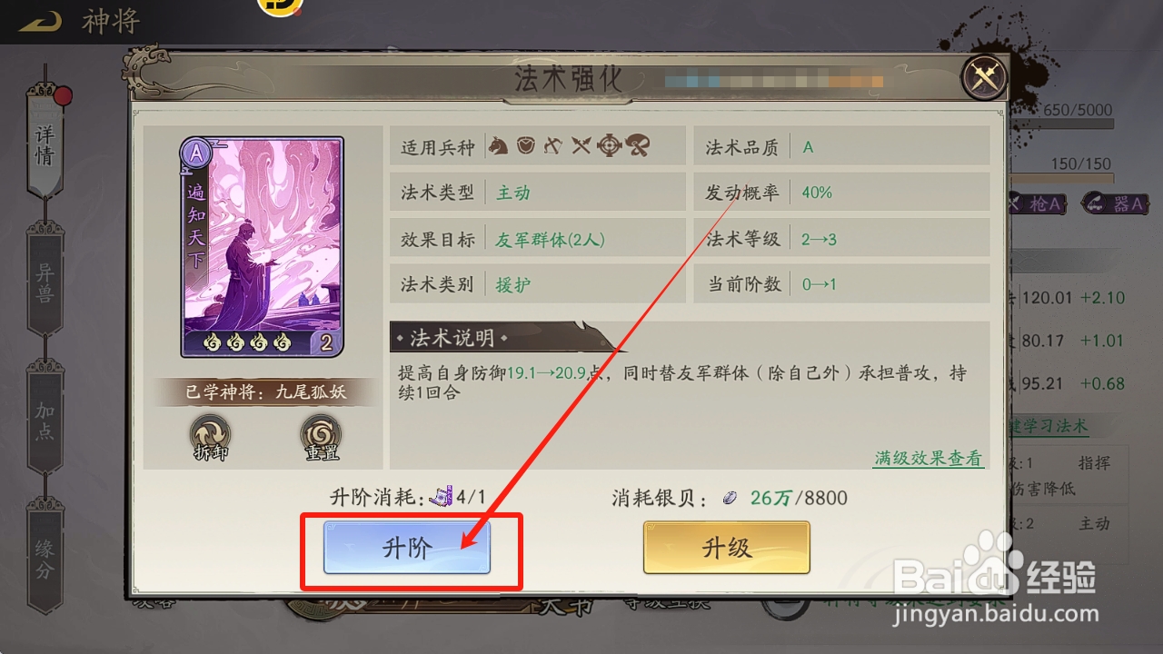Click the yellow 升级 upgrade button
1163x654 pixels.
pyautogui.click(x=726, y=548)
